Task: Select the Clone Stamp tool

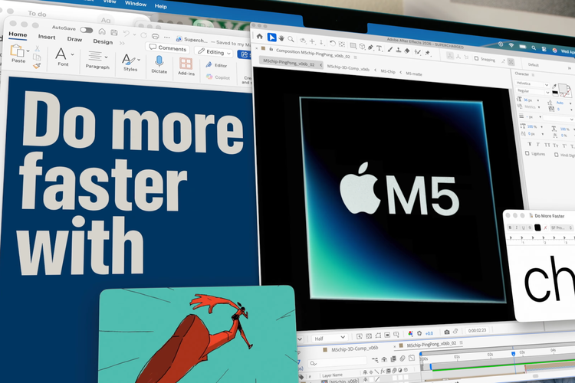Action: click(x=399, y=50)
